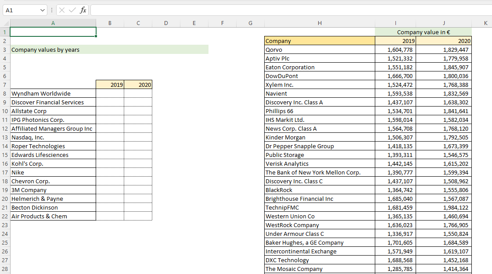Click the 'TechnipFMC' cell
This screenshot has width=492, height=274.
tap(320, 208)
